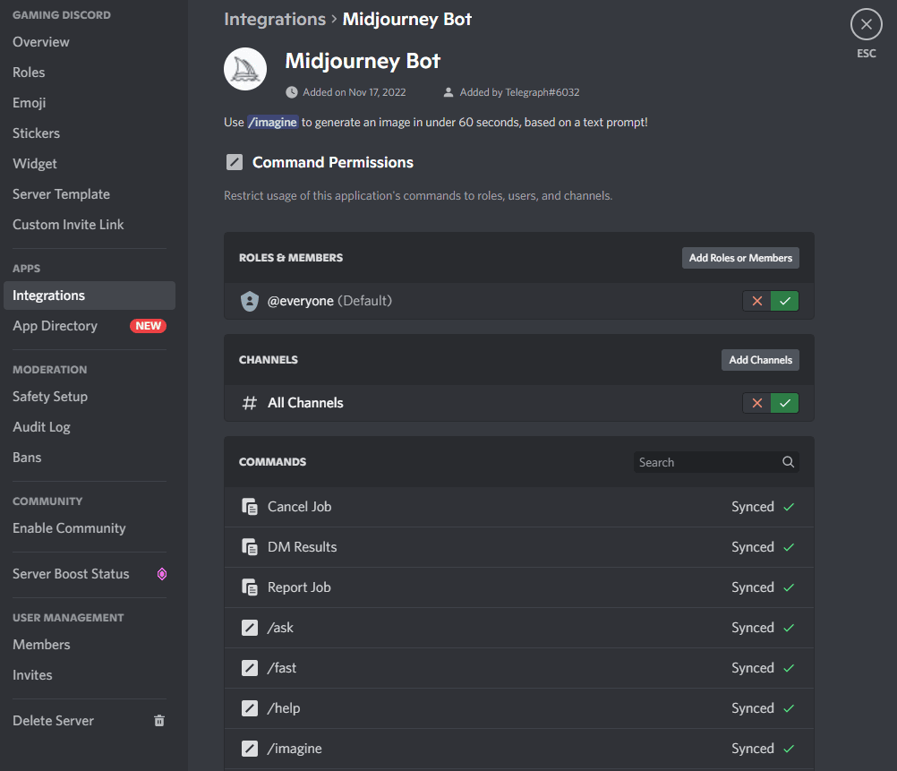
Task: Click Synced status of the /fast row
Action: pos(752,668)
